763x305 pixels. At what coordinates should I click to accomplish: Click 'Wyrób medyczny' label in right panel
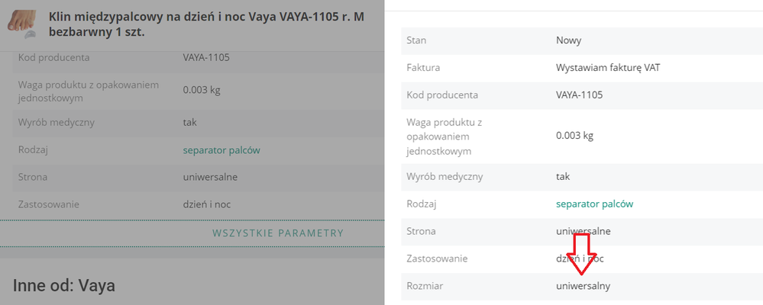445,177
